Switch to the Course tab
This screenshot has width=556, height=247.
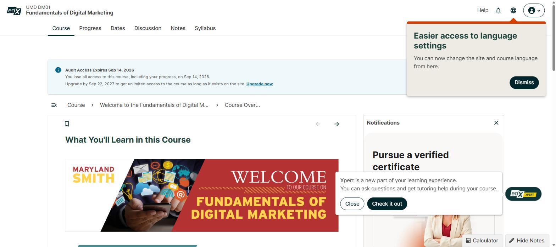click(x=61, y=28)
